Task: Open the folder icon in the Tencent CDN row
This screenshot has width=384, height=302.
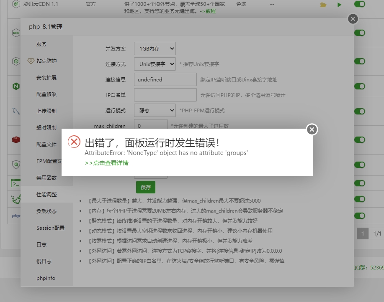Action: click(x=323, y=5)
